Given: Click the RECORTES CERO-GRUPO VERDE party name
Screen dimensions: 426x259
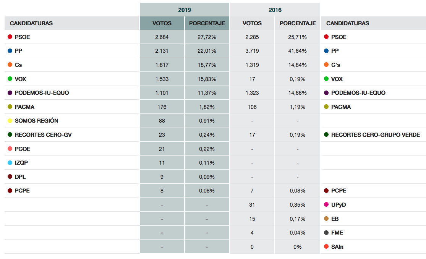Looking at the screenshot, I should tap(376, 135).
